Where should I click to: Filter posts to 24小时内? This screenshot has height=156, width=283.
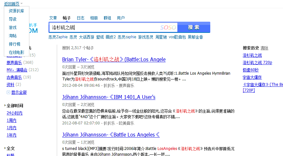pyautogui.click(x=15, y=113)
